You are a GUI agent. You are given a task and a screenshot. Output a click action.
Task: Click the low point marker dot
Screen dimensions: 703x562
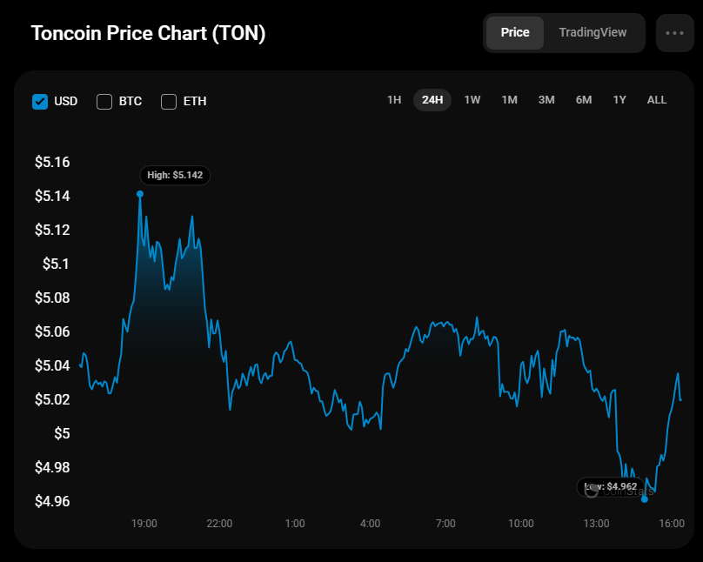(x=645, y=499)
